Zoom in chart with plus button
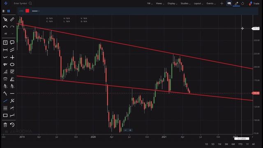Screen dimensions: 263x148 coord(130,130)
